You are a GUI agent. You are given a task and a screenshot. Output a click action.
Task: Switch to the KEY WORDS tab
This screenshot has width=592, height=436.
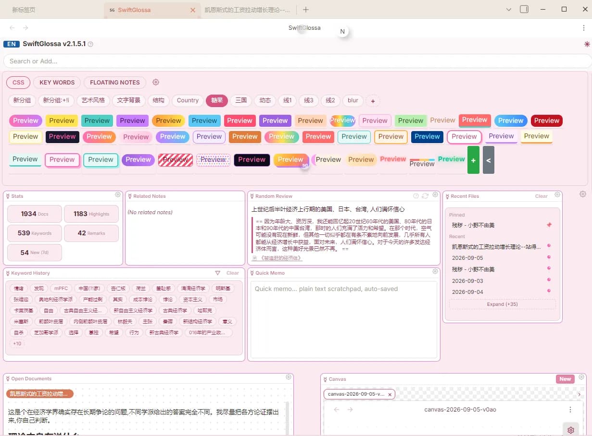(57, 82)
